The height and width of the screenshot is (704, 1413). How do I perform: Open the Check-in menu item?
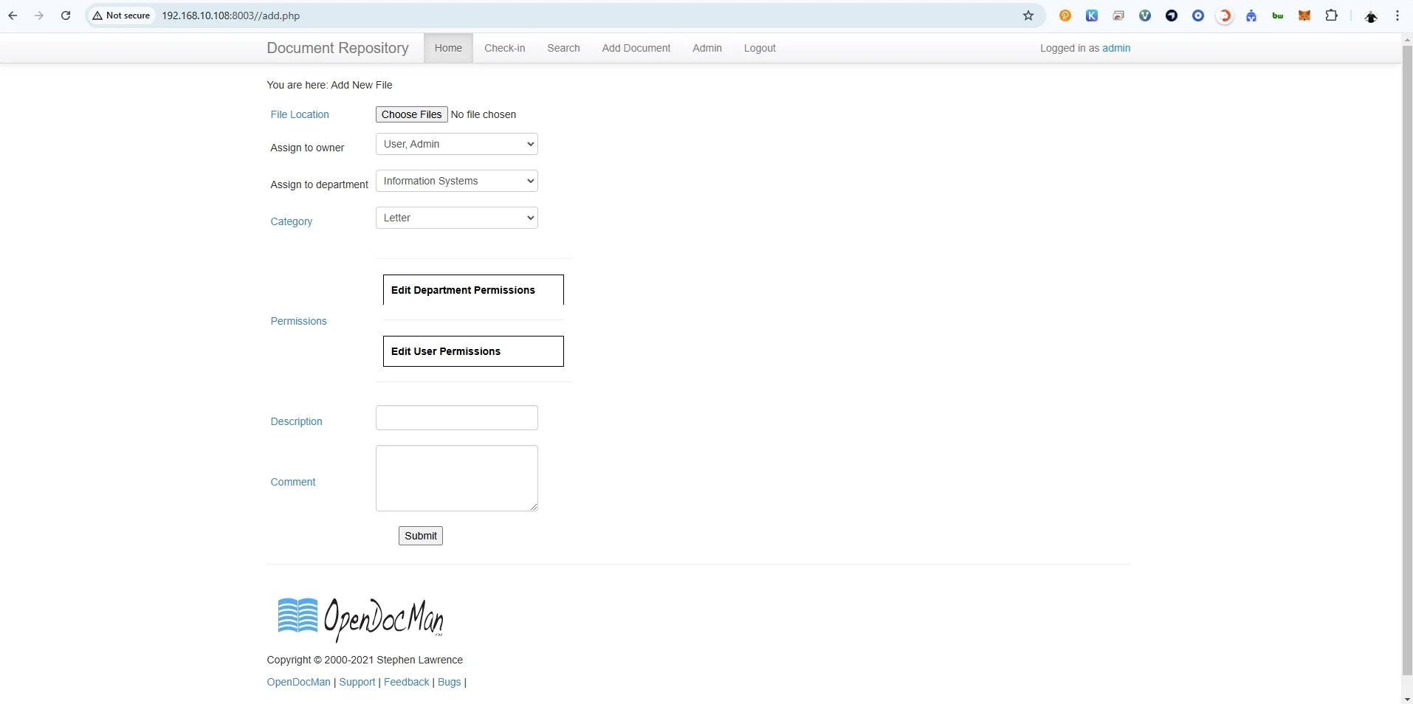coord(505,48)
